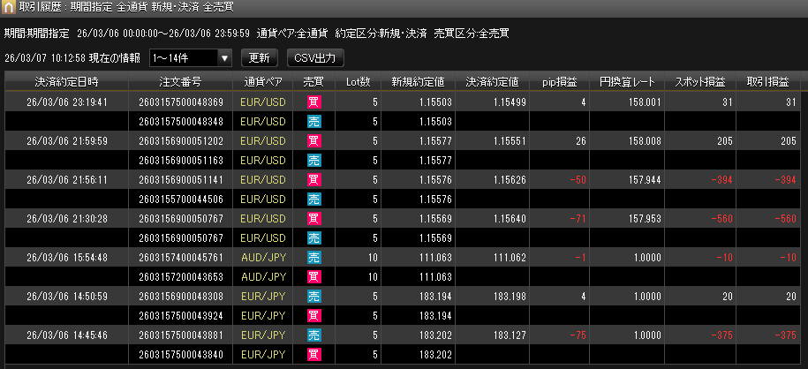Click the 売 badge for EUR/JPY order 2603156900048308
This screenshot has height=369, width=808.
tap(313, 296)
